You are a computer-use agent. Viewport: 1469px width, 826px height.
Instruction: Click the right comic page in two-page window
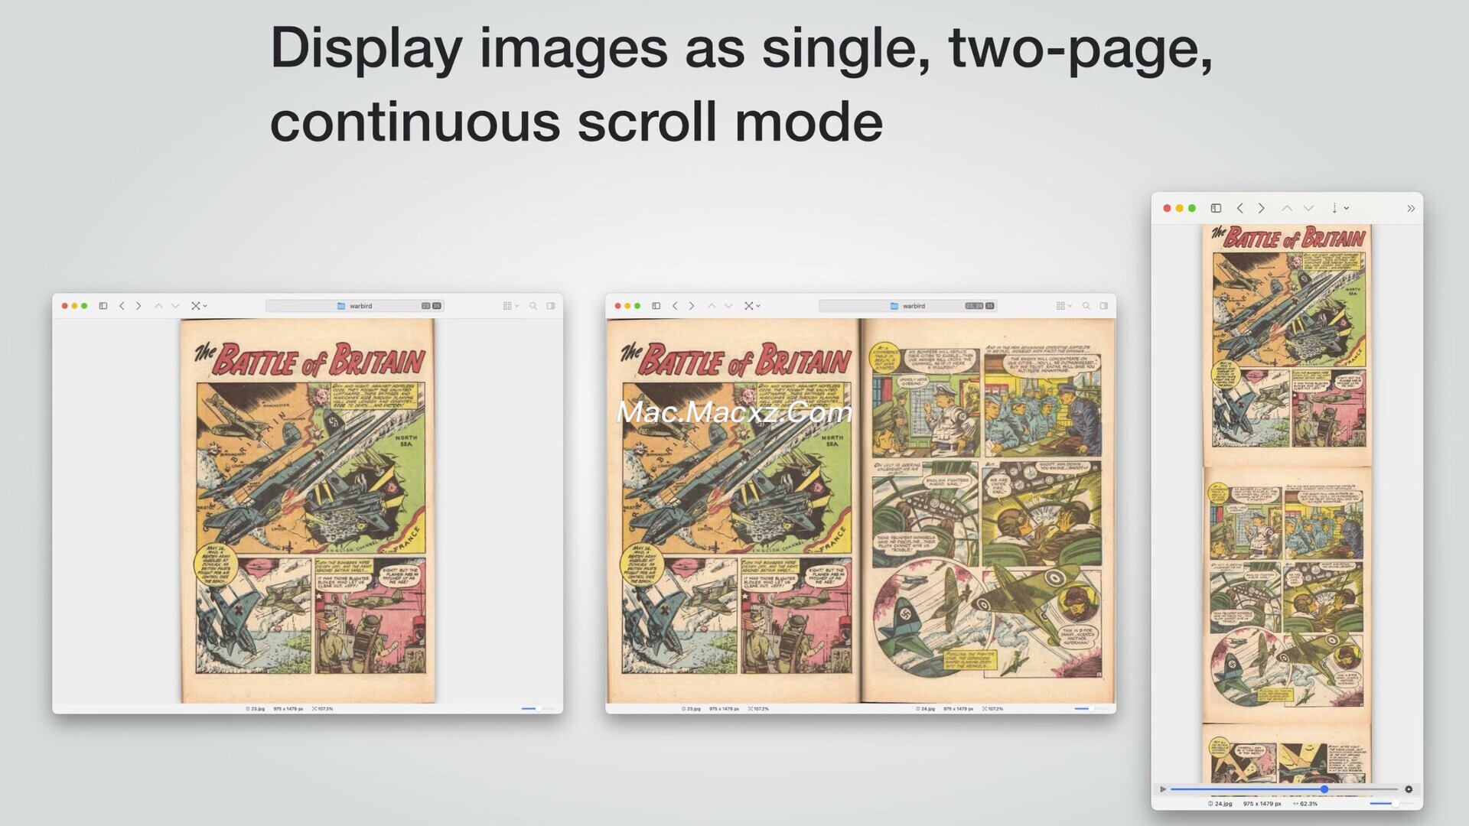tap(988, 511)
